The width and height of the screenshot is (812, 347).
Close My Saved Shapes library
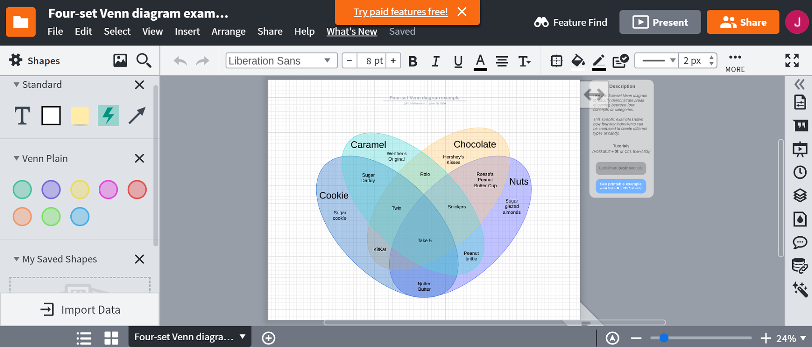click(x=139, y=259)
